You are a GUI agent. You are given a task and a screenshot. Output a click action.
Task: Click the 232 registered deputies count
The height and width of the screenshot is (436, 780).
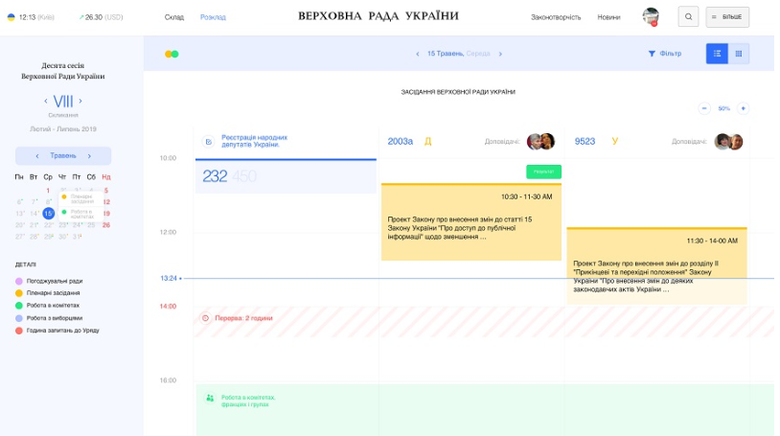215,176
